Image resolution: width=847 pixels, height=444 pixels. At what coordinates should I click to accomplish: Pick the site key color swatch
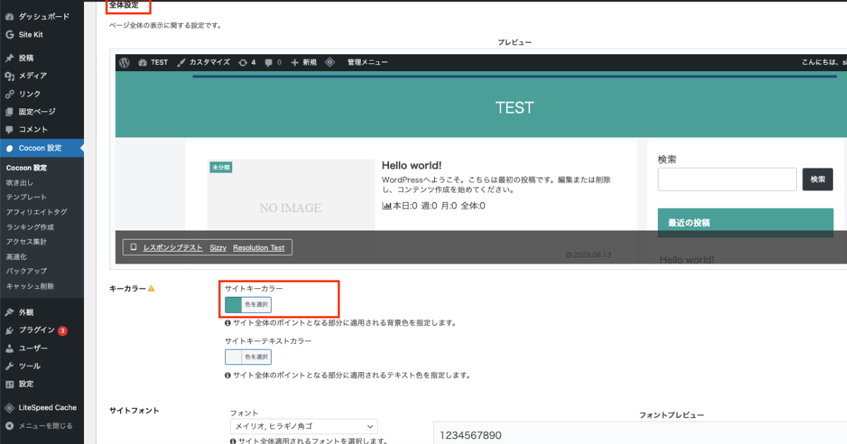click(233, 304)
